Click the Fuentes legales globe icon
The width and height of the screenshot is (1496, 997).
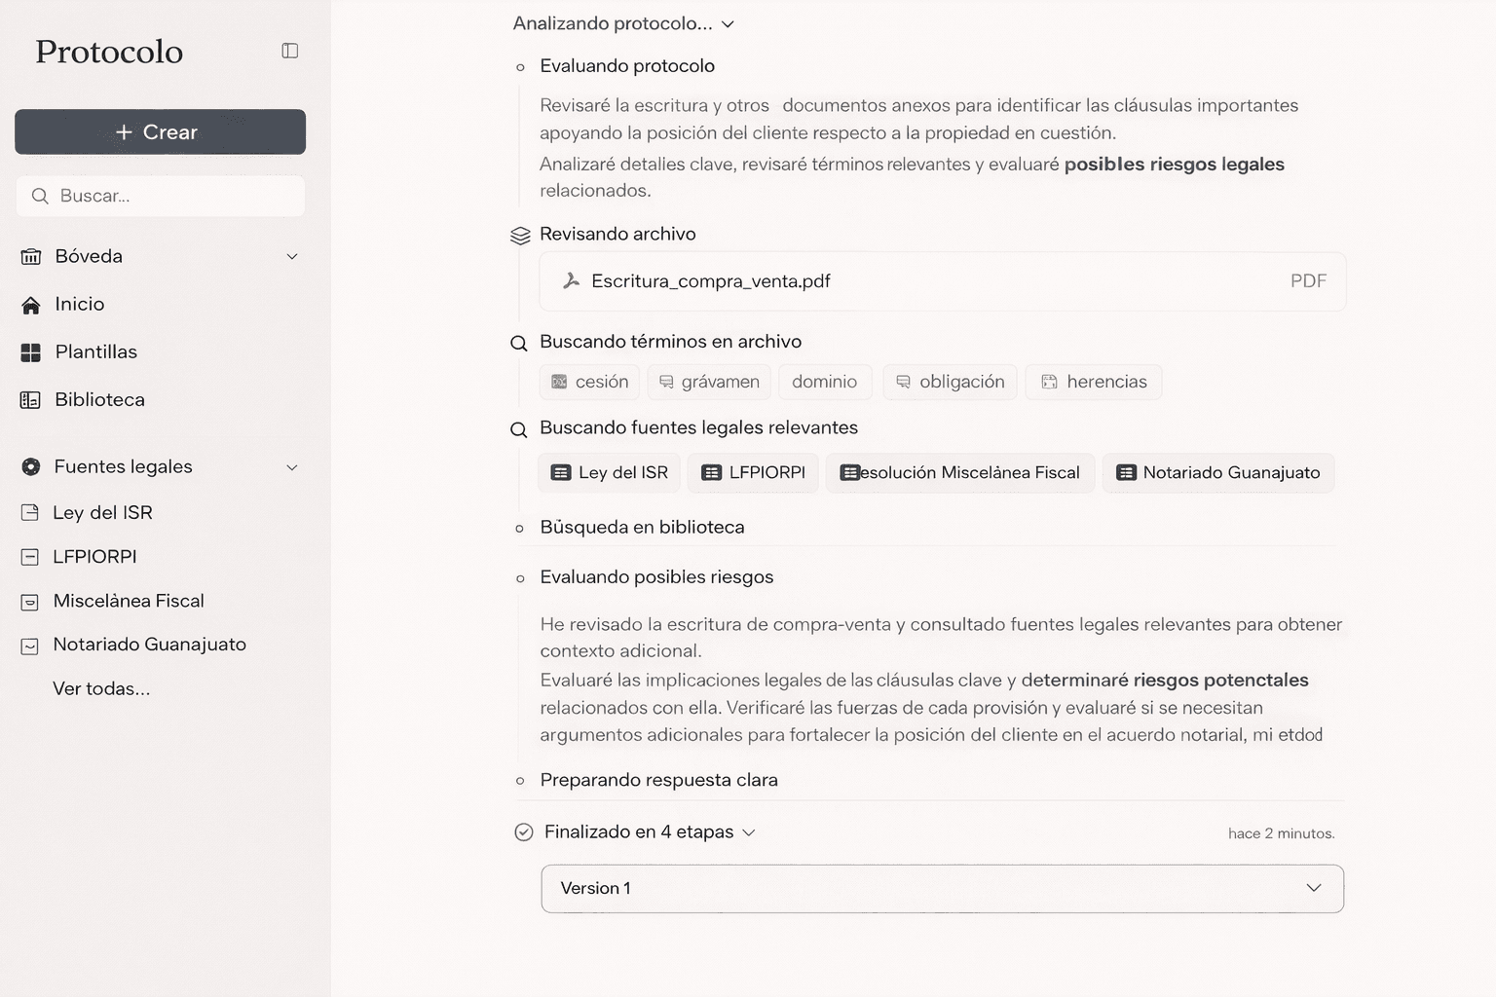[x=30, y=466]
